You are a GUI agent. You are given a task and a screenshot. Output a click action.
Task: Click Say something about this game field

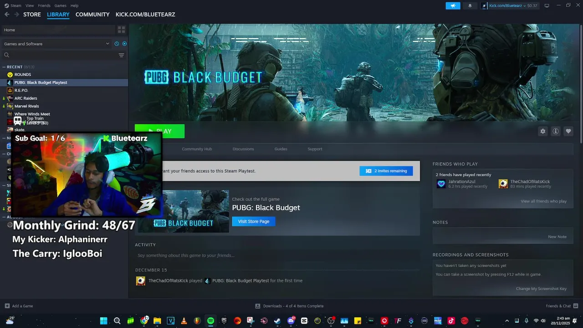(x=277, y=255)
